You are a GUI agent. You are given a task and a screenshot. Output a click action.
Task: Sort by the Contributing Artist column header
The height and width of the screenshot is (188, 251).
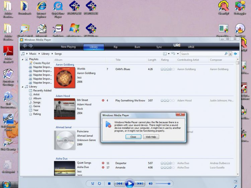188,60
